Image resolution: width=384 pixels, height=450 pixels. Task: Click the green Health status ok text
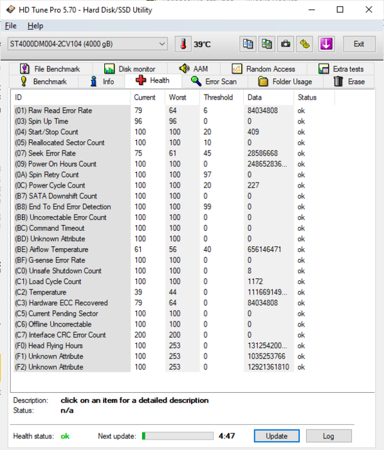tap(65, 437)
